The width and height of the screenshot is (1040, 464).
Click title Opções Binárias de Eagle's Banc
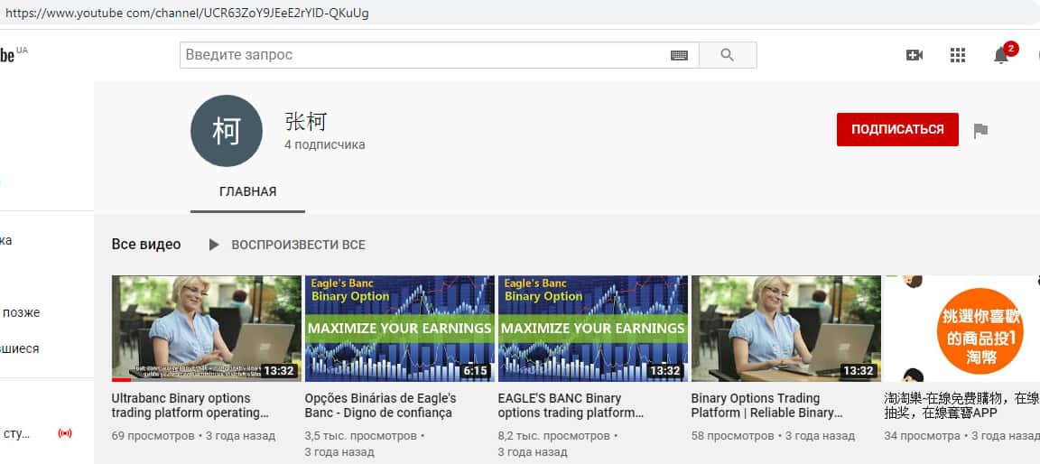point(380,405)
